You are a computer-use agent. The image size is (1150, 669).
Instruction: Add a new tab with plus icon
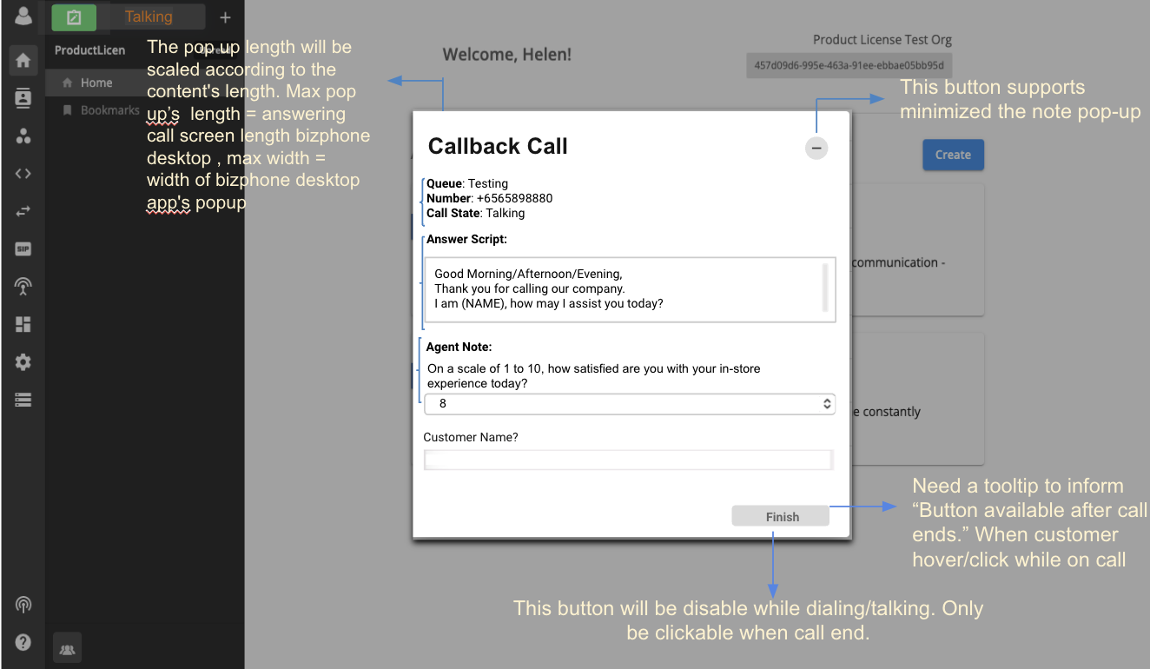coord(225,17)
